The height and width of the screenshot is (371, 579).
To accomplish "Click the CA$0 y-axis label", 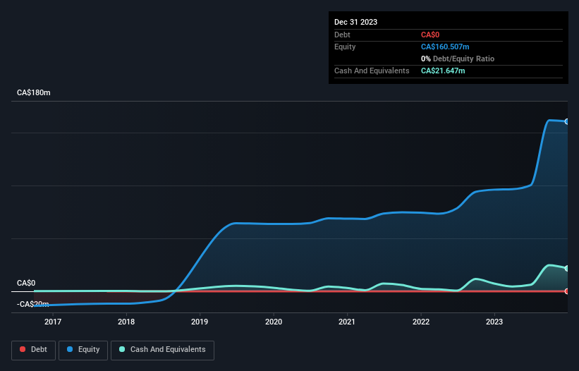I will point(26,283).
